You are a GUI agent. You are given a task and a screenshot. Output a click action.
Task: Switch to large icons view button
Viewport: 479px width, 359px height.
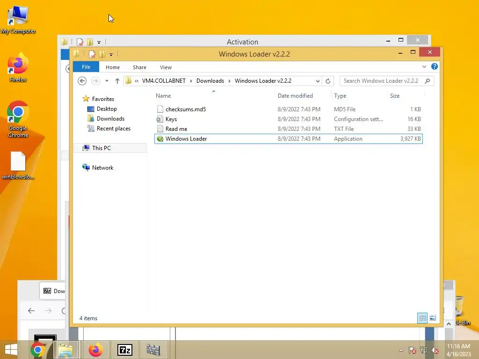[x=433, y=318]
